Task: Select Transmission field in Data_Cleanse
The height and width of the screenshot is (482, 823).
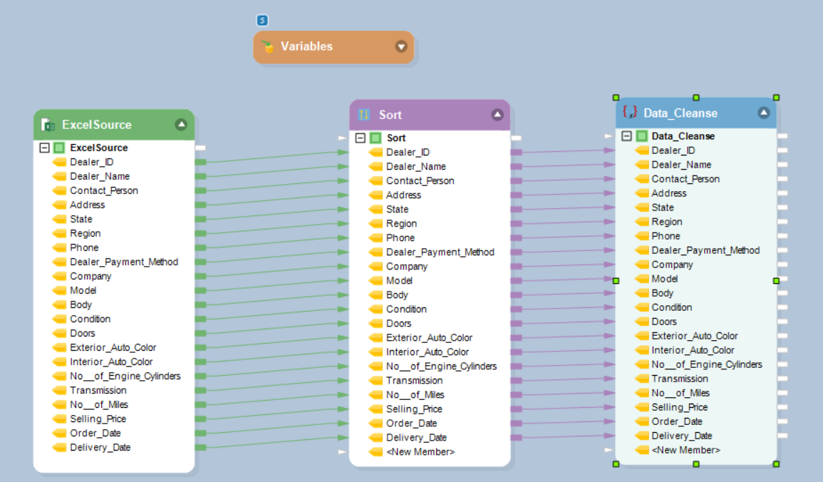Action: (679, 379)
